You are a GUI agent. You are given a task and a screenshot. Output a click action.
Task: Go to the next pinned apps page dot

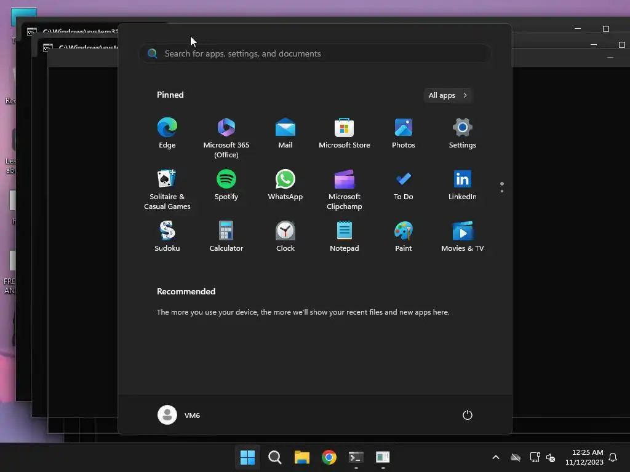point(502,191)
